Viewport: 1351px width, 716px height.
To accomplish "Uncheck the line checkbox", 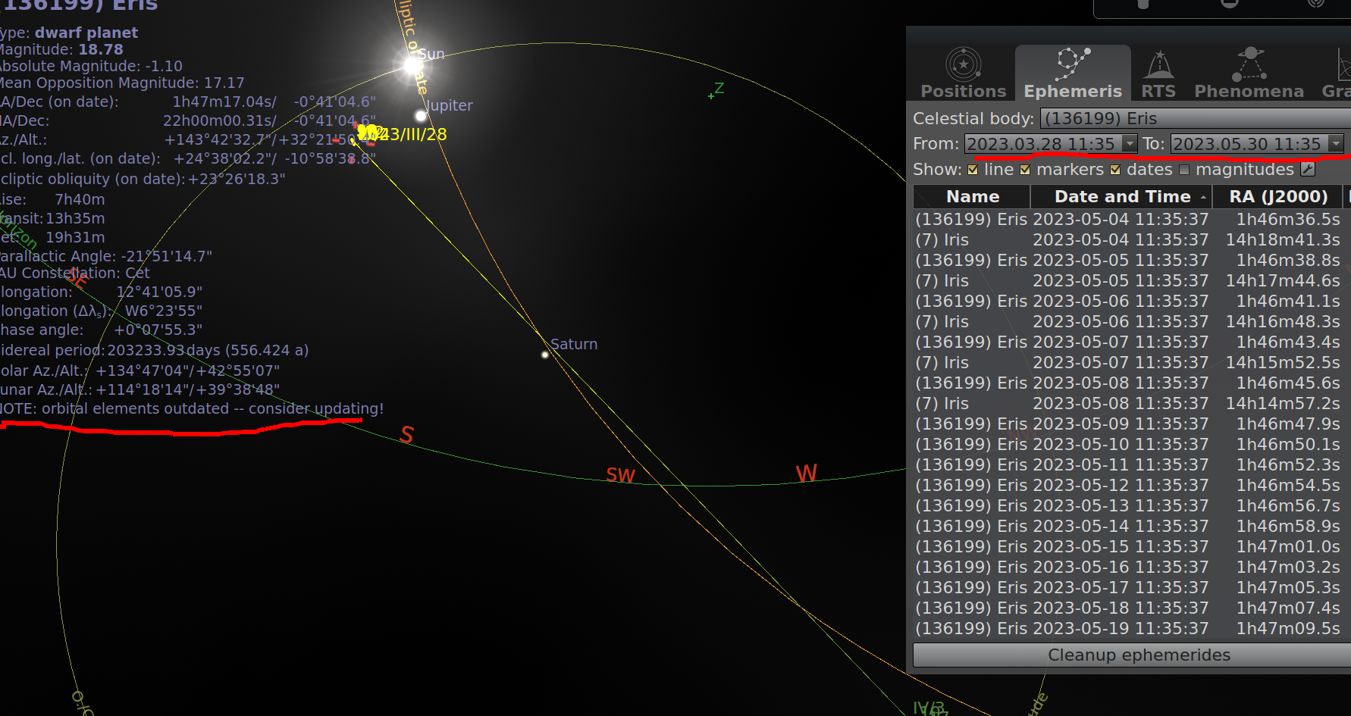I will click(x=972, y=170).
